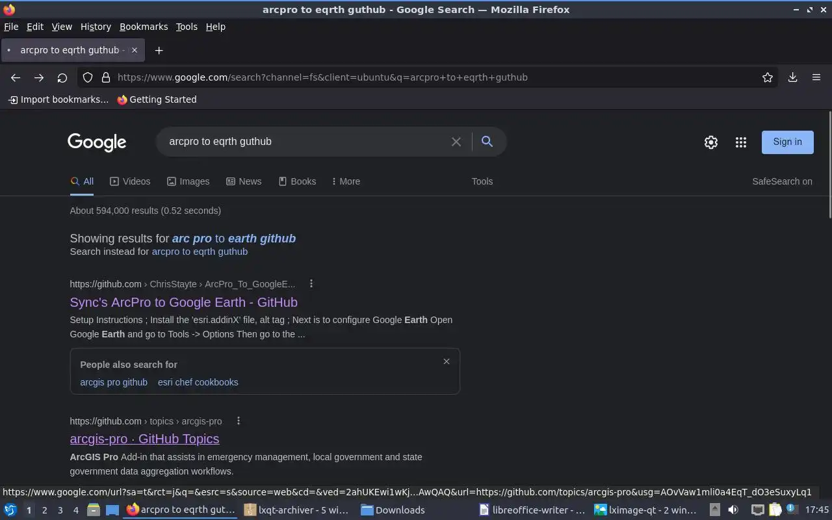Click the Sign in button

[x=787, y=142]
